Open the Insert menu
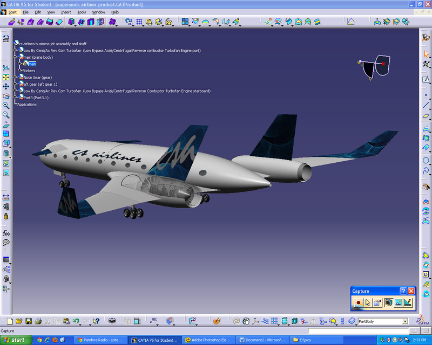 [x=67, y=12]
